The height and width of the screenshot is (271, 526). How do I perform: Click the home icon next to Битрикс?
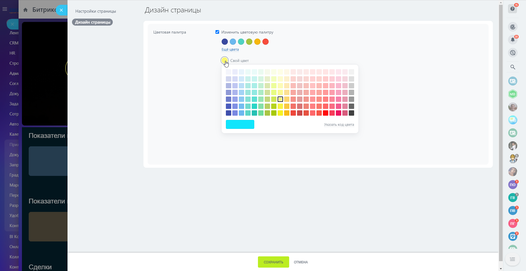[26, 10]
